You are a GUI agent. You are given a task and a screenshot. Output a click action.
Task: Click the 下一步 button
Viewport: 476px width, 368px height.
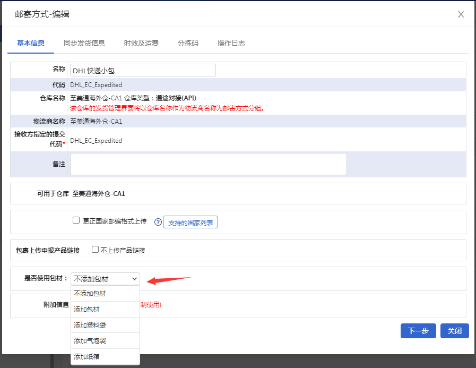coord(418,331)
